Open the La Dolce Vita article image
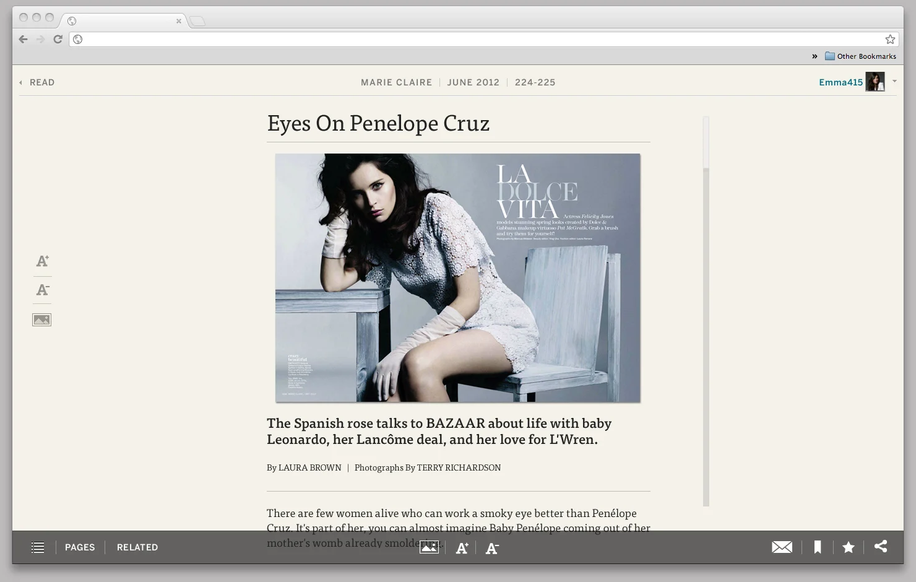Screen dimensions: 916x582 click(x=458, y=278)
